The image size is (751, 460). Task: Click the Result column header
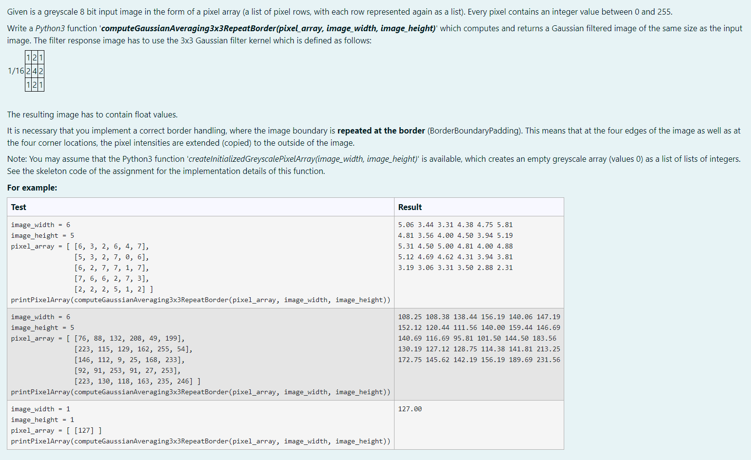410,207
